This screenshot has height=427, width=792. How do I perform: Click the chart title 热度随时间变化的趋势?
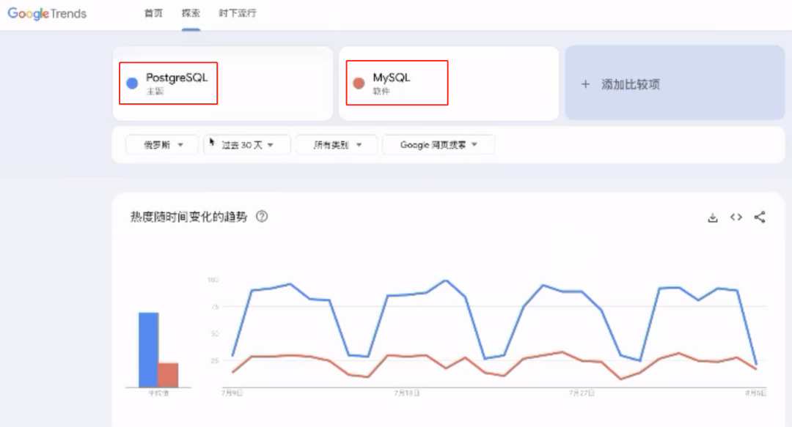pyautogui.click(x=189, y=217)
